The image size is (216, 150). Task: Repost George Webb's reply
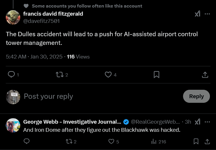(x=69, y=141)
